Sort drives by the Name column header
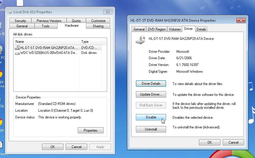 click(47, 42)
